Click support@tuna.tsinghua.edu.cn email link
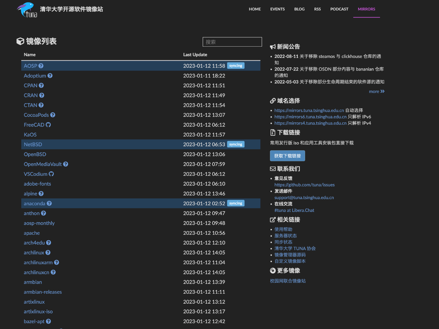439x329 pixels. click(x=304, y=198)
